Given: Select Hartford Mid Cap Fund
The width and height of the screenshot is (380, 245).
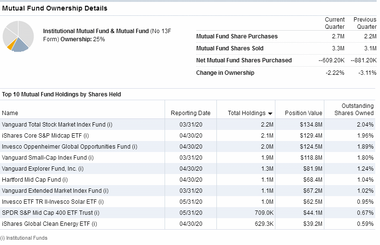Looking at the screenshot, I should pyautogui.click(x=35, y=180).
